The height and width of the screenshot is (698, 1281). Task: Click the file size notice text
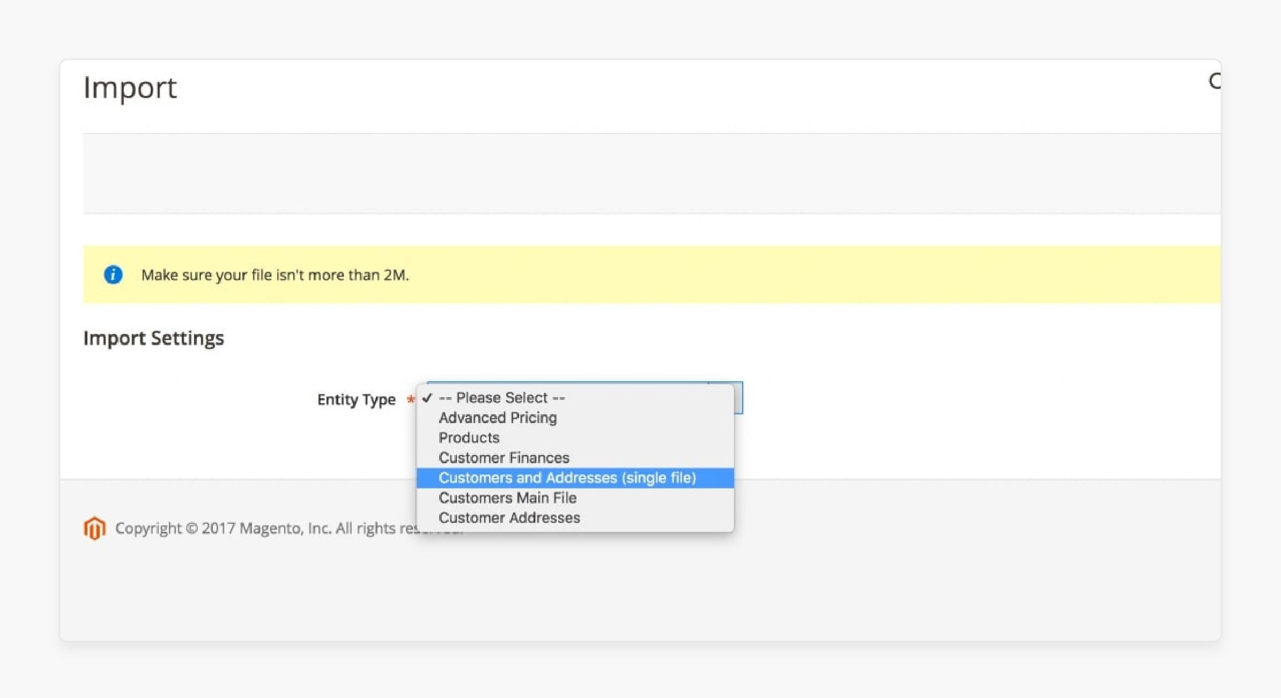275,275
